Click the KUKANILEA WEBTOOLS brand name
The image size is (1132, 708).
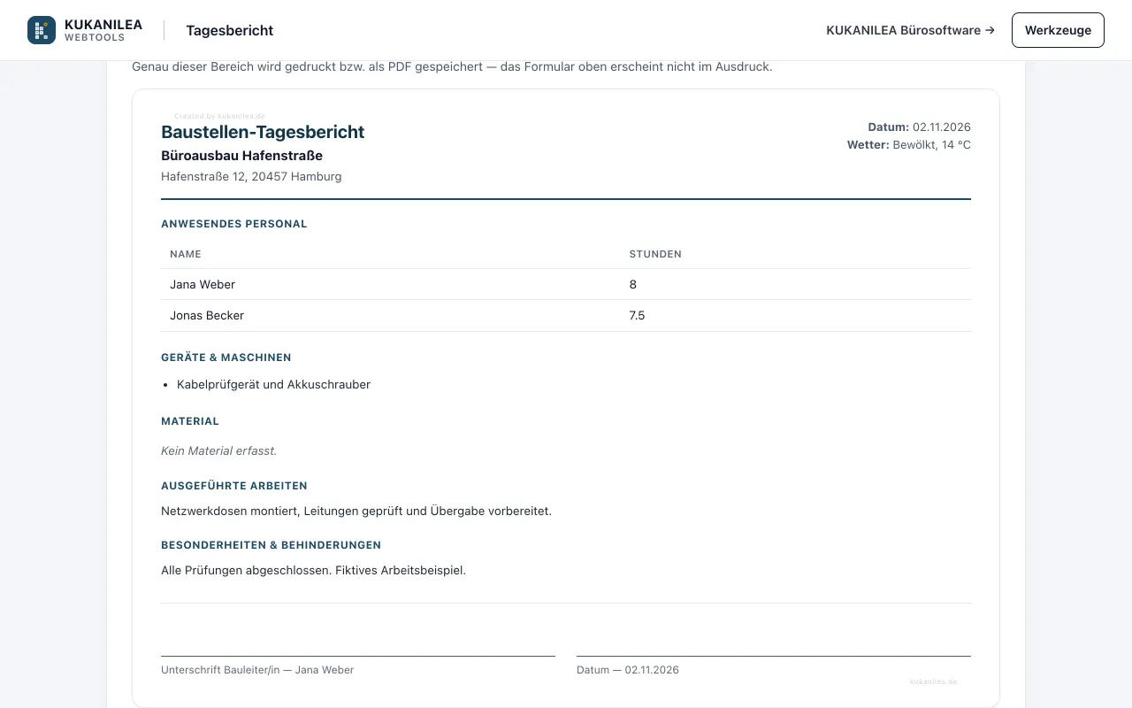[103, 30]
